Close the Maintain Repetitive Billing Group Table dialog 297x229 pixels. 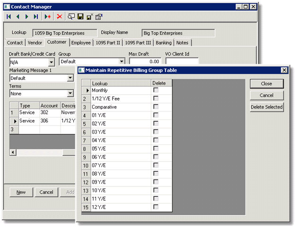pyautogui.click(x=284, y=70)
